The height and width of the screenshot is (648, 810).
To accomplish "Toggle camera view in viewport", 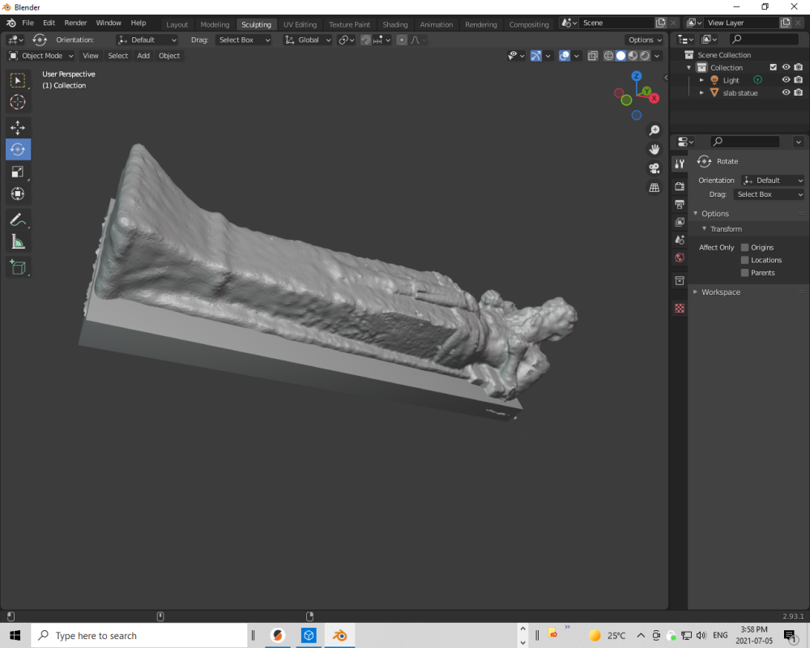I will [654, 168].
